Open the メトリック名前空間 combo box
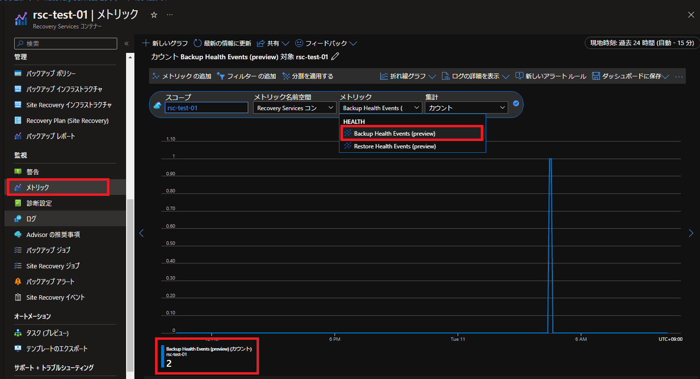700x379 pixels. tap(295, 108)
